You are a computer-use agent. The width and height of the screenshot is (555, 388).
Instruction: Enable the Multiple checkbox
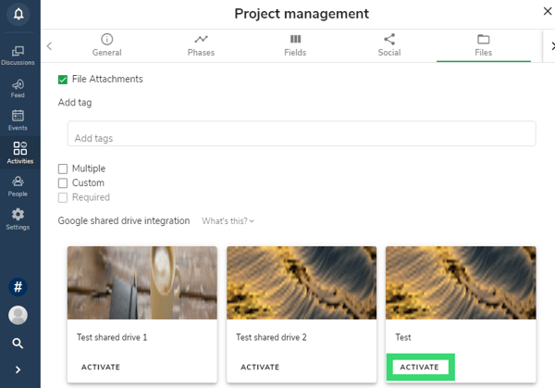63,169
